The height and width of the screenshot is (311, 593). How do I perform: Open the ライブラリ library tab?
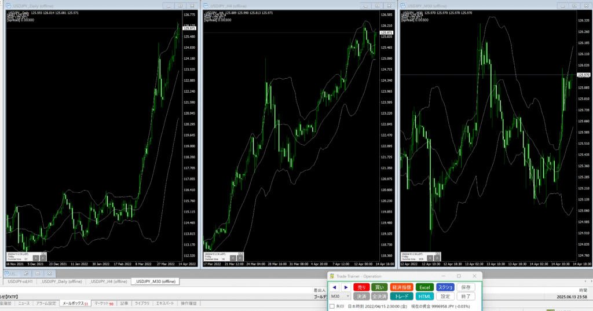pyautogui.click(x=142, y=303)
